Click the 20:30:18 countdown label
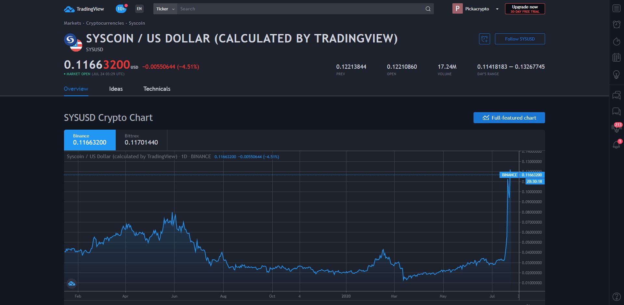This screenshot has width=624, height=305. (x=535, y=182)
